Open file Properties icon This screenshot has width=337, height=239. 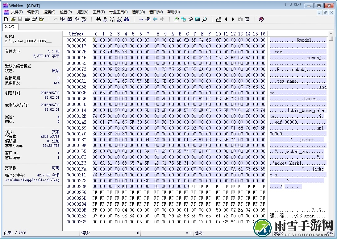pos(34,19)
